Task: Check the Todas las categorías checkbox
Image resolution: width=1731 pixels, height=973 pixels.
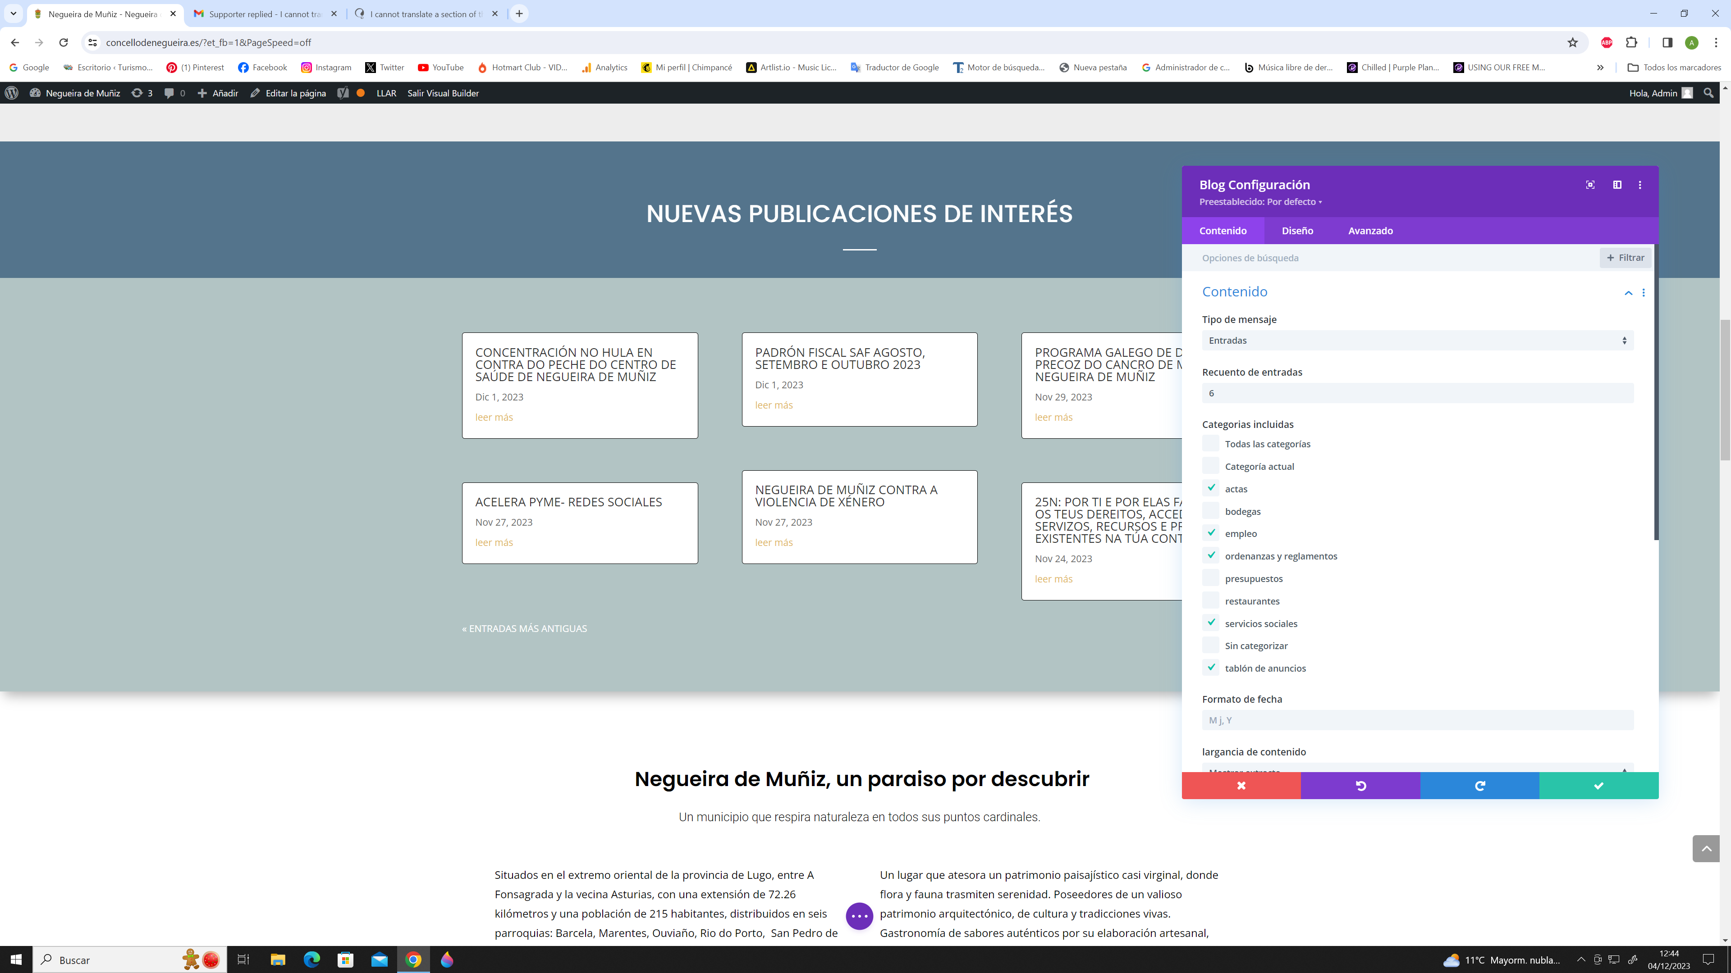Action: pyautogui.click(x=1211, y=443)
